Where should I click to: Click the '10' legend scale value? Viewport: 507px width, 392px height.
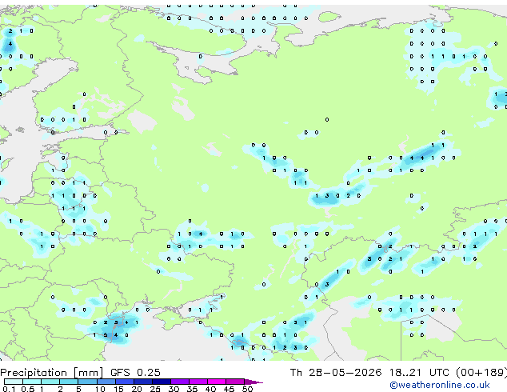[x=100, y=389]
